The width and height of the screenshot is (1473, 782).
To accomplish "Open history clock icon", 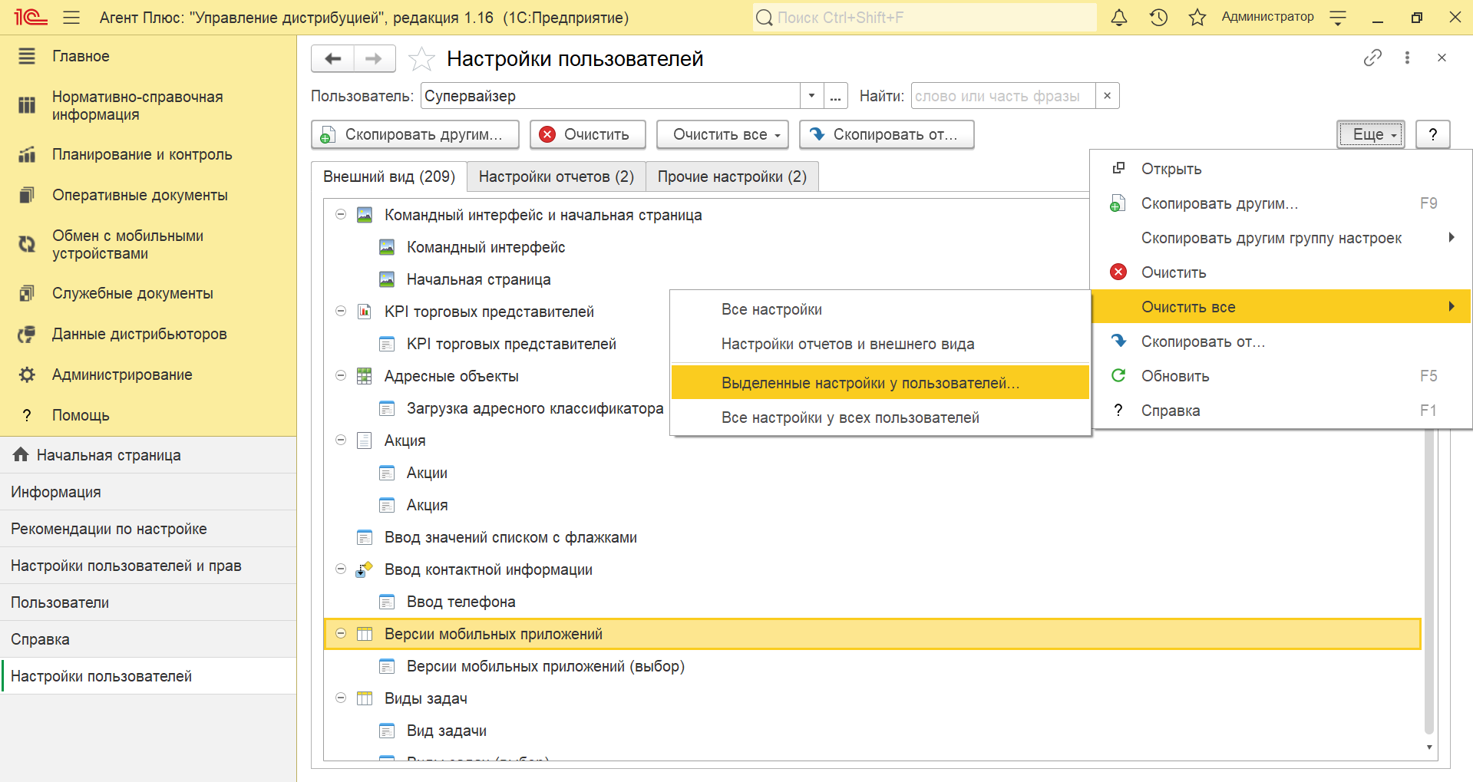I will 1158,18.
